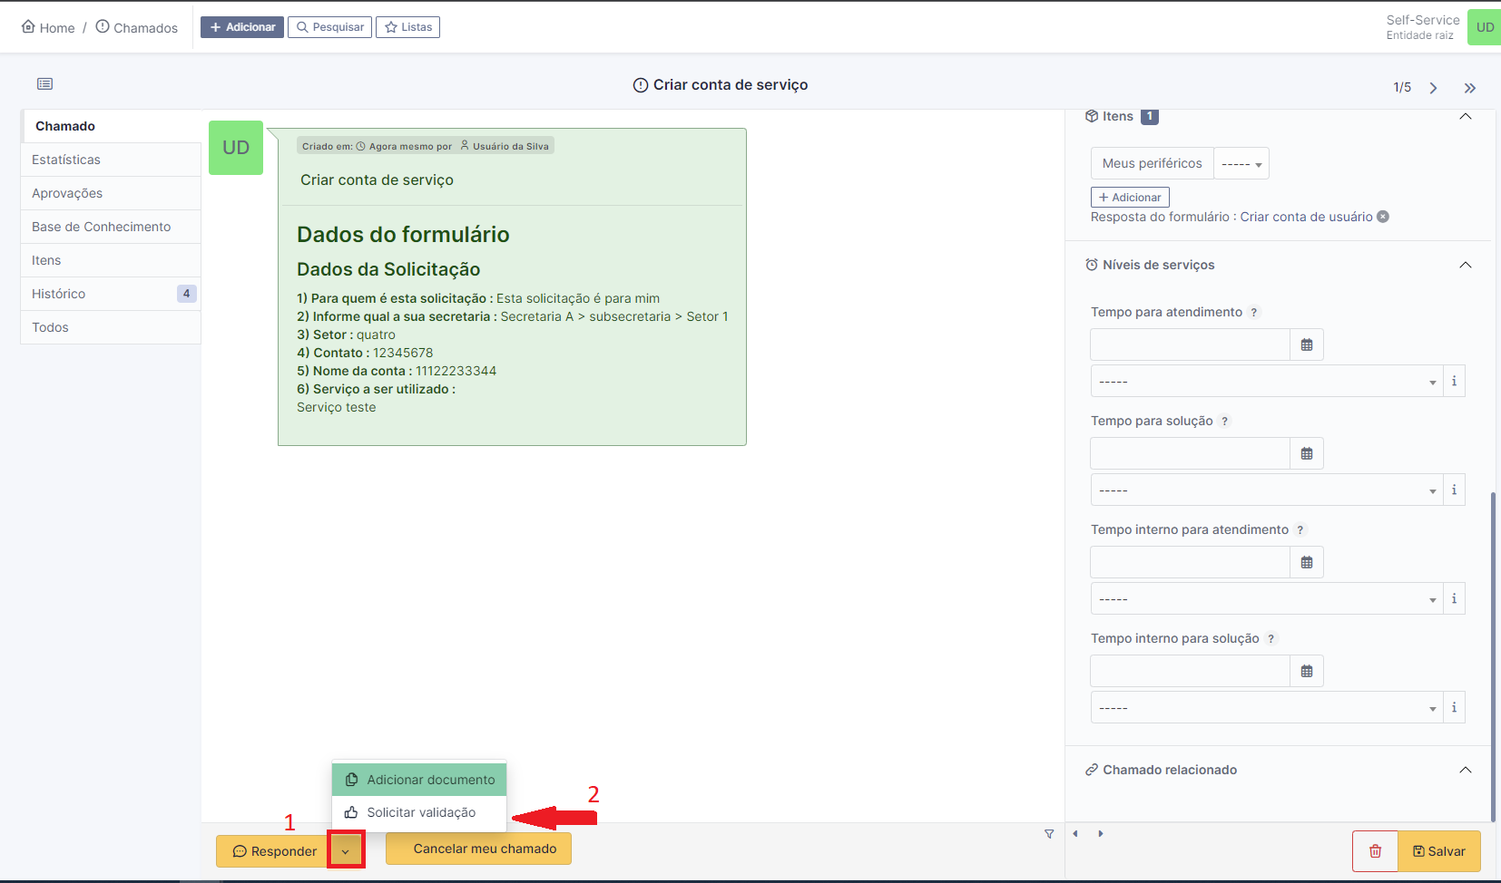This screenshot has height=883, width=1501.
Task: Remove the Resposta do formulário : Criar conta tag
Action: pyautogui.click(x=1383, y=217)
